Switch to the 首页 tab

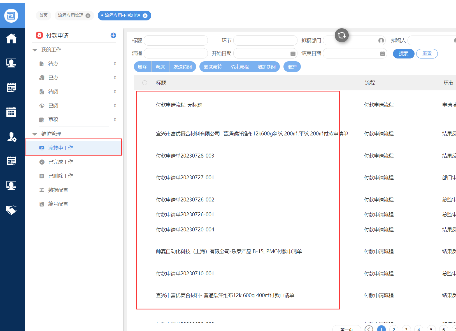[x=43, y=15]
